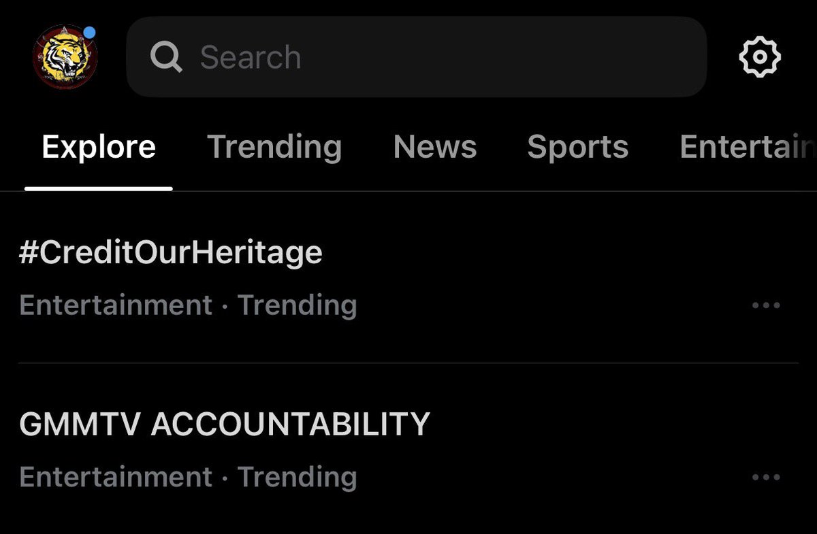
Task: Click Trending label under #CreditOurHeritage
Action: (x=297, y=306)
